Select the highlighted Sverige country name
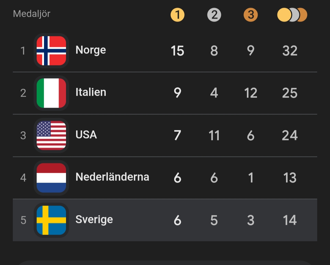The image size is (330, 265). click(94, 220)
